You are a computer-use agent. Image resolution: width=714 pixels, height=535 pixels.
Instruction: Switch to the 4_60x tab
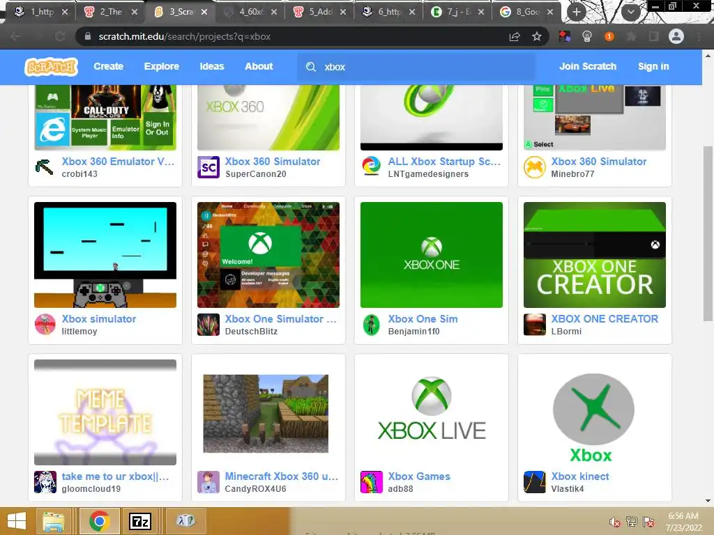coord(250,12)
